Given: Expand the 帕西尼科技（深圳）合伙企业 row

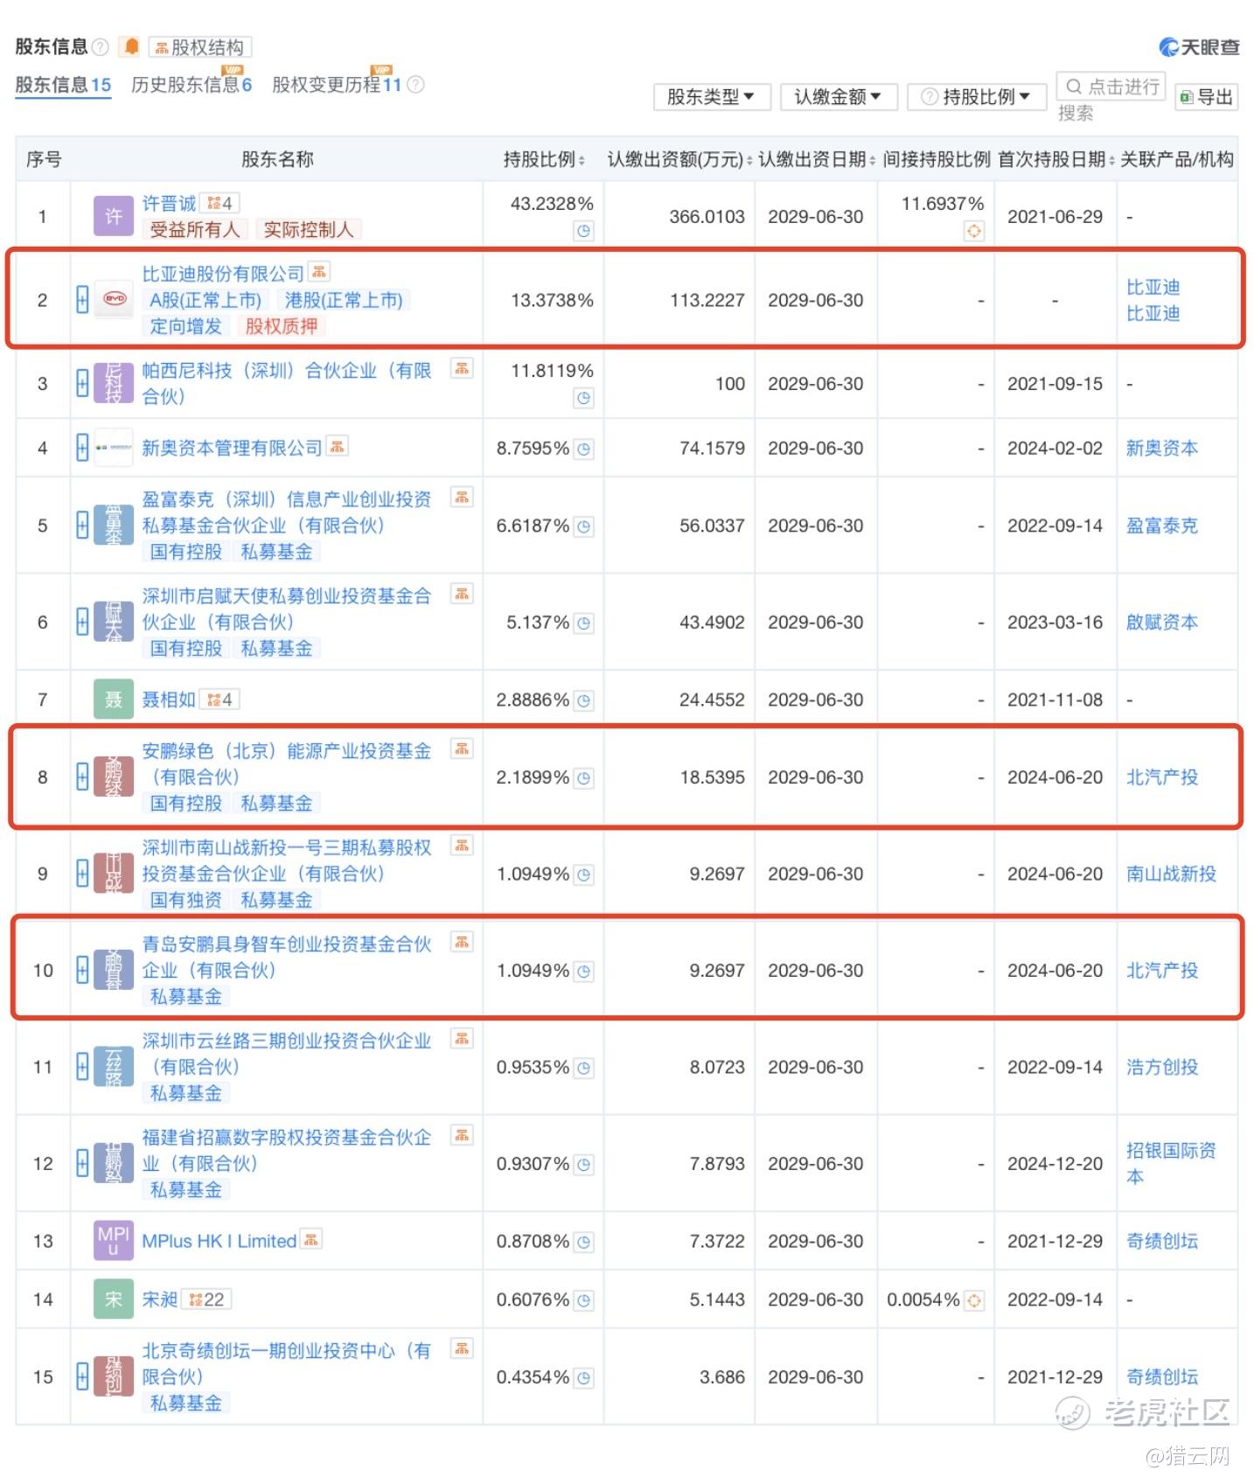Looking at the screenshot, I should pos(82,384).
